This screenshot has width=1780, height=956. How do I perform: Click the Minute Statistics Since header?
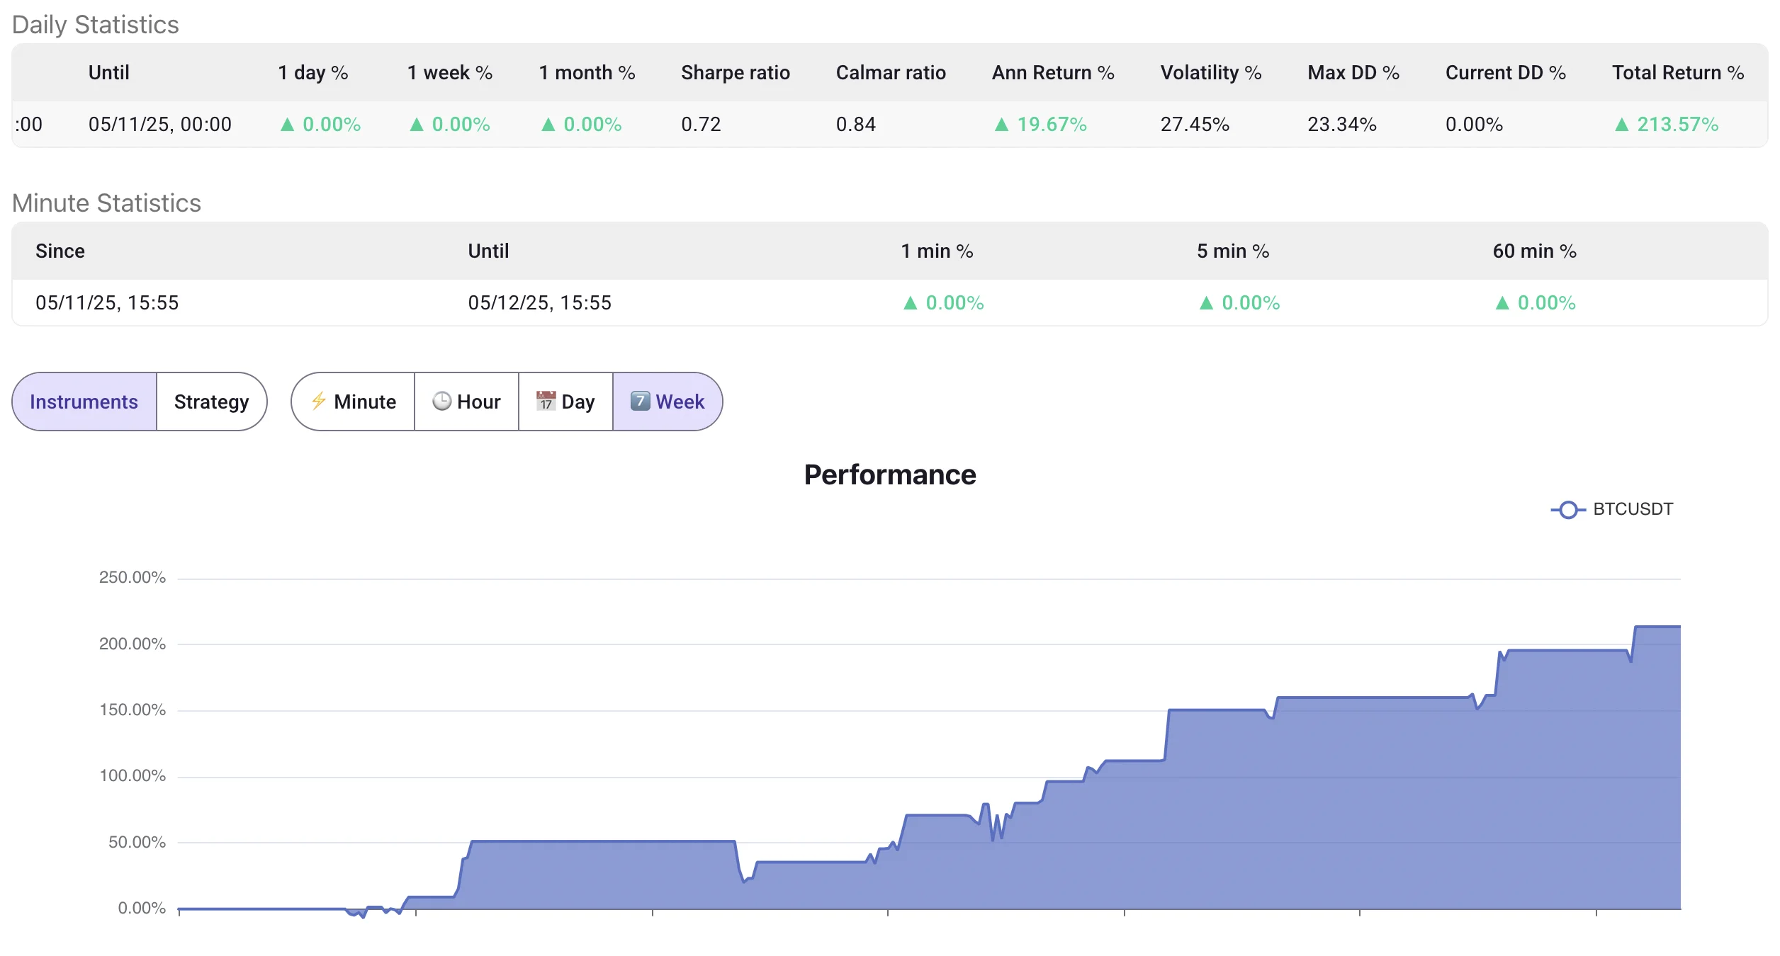[x=60, y=251]
